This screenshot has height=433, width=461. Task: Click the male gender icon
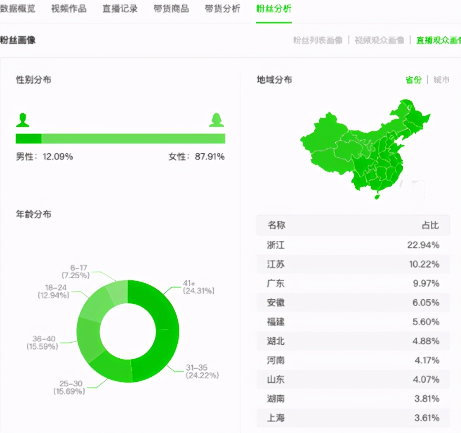tap(23, 120)
